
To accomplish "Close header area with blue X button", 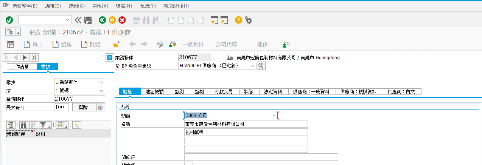I will tap(109, 57).
